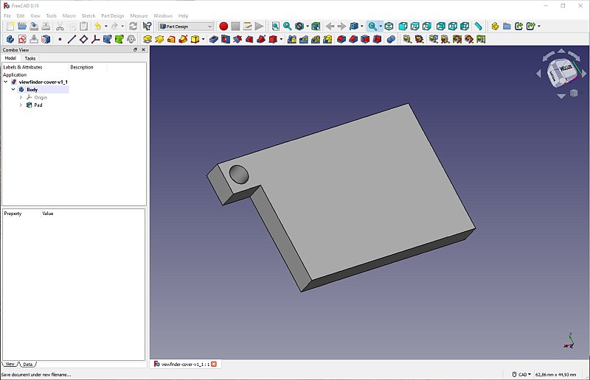Expand the Origin tree node

[21, 97]
